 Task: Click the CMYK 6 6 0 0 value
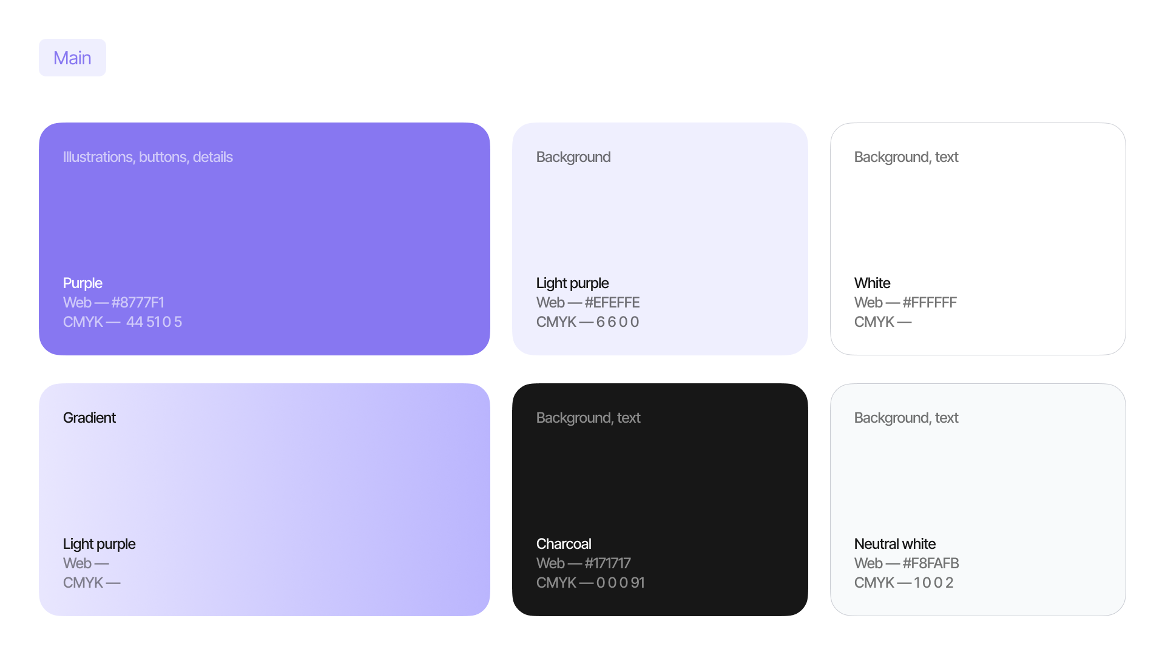pyautogui.click(x=617, y=322)
